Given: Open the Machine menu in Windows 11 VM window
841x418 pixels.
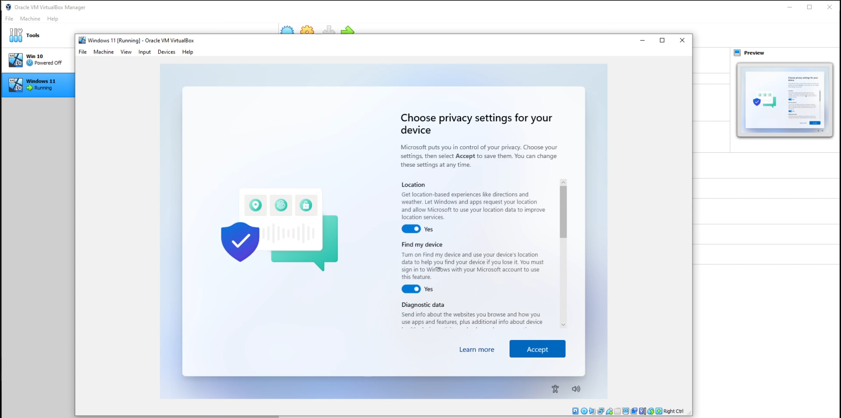Looking at the screenshot, I should [x=103, y=52].
